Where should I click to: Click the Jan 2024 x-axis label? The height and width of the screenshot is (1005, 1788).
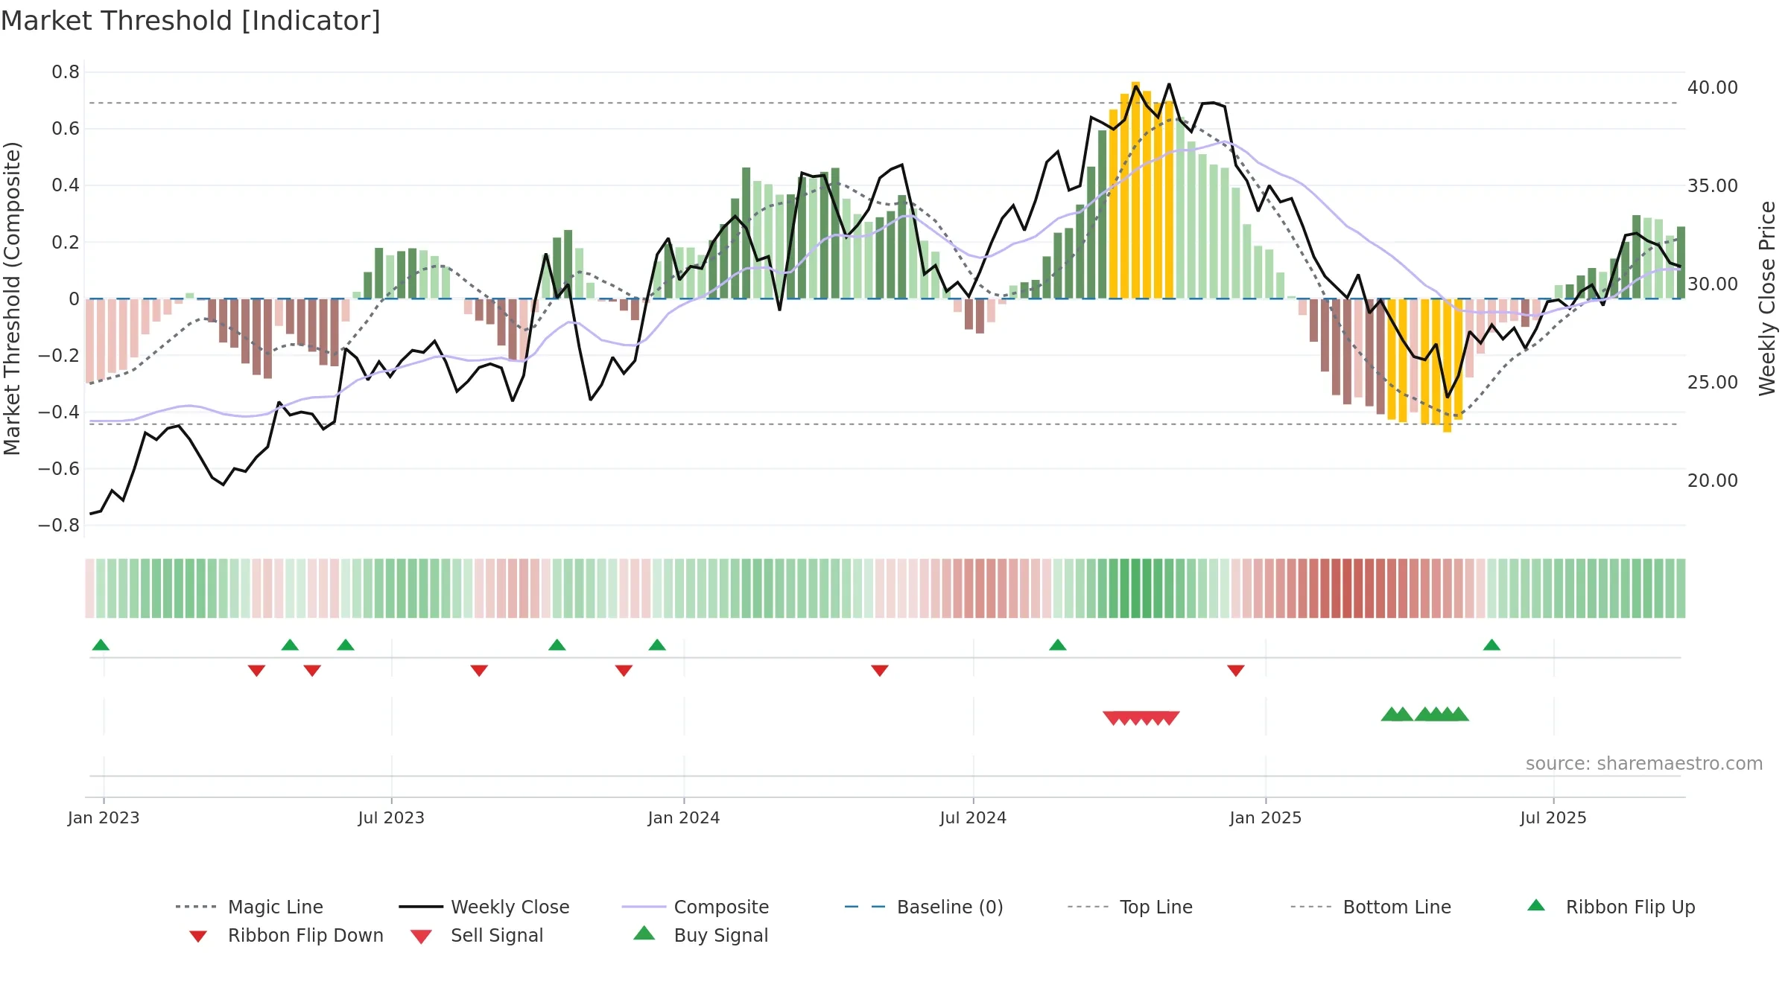[684, 817]
